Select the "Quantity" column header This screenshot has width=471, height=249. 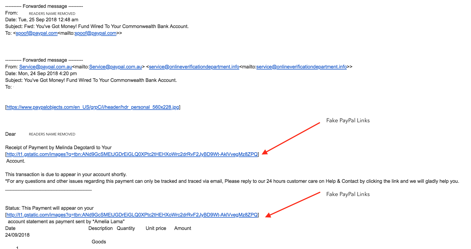[126, 228]
